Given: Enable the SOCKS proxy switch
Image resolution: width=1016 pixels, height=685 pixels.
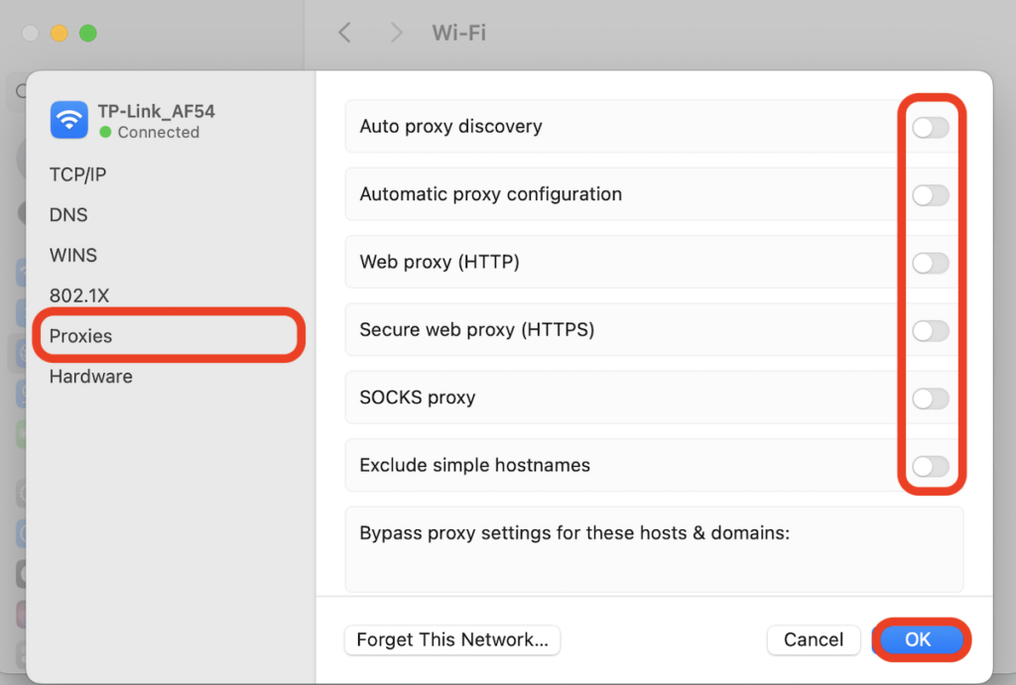Looking at the screenshot, I should click(x=930, y=398).
